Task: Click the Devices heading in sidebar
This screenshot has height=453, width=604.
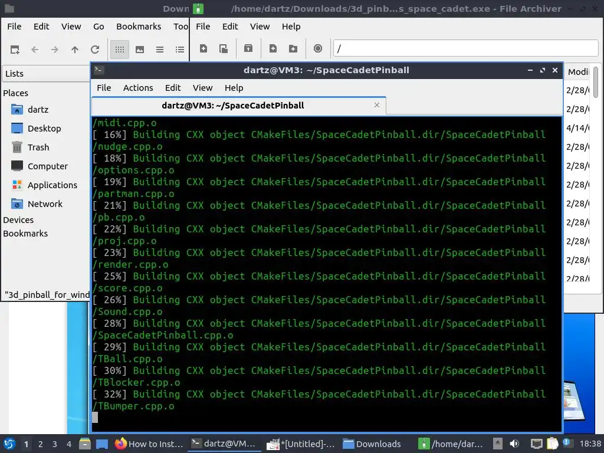Action: click(x=18, y=220)
